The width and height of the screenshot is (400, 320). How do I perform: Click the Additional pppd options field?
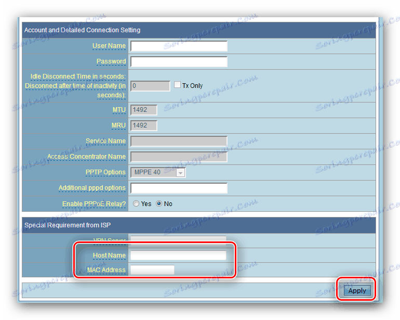click(x=179, y=188)
